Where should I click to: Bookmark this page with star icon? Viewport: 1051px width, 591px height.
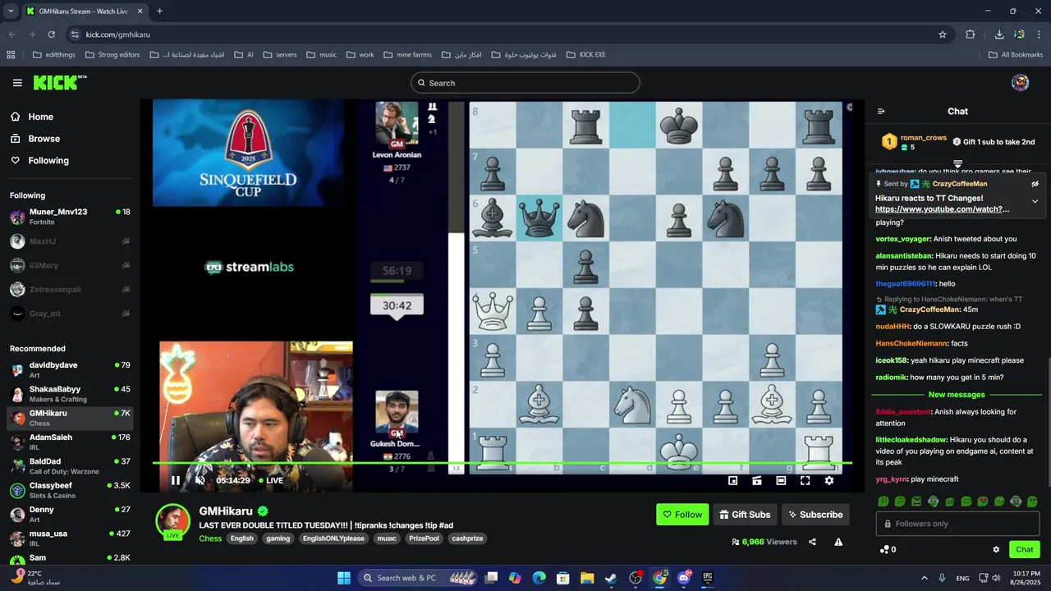[943, 34]
